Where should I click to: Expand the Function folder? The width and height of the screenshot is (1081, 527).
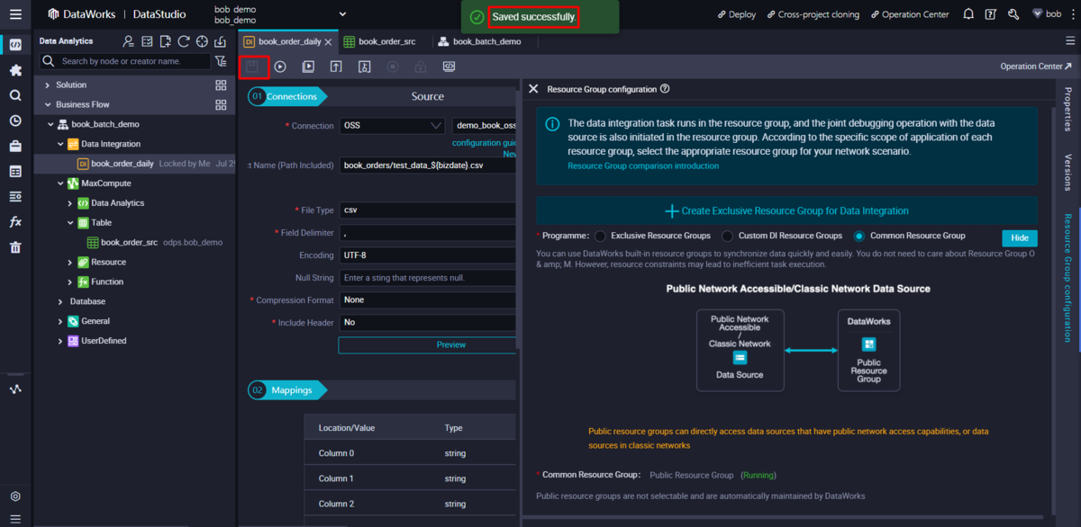70,281
